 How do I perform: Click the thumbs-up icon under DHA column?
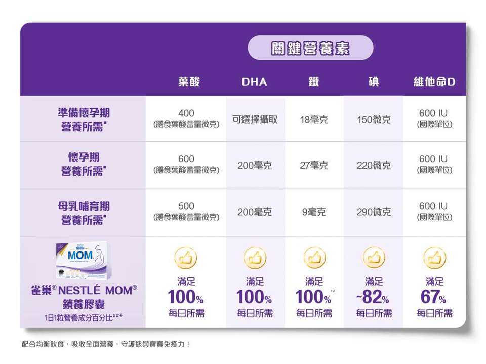[x=255, y=258]
